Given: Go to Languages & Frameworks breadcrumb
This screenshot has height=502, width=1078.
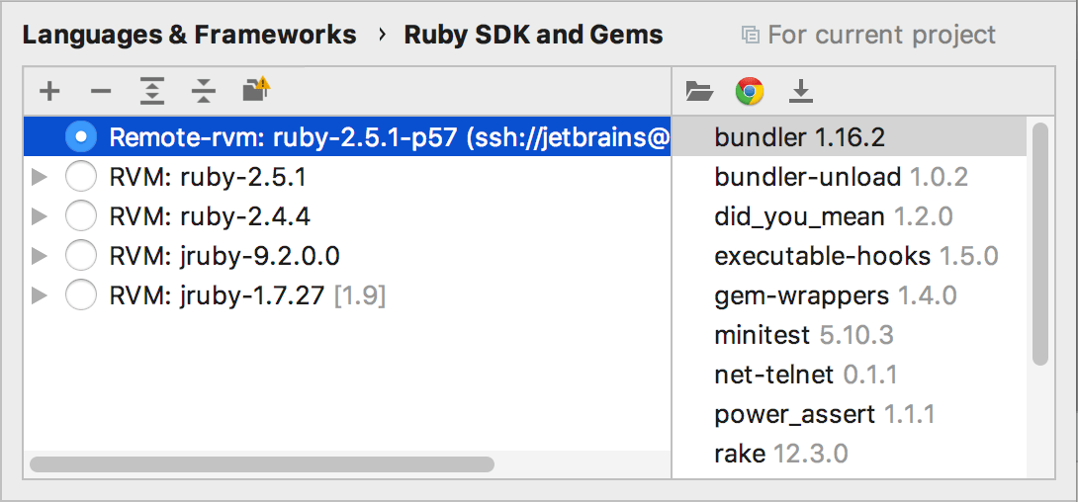Looking at the screenshot, I should (190, 35).
